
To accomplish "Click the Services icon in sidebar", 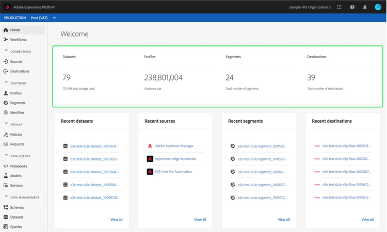I will pyautogui.click(x=6, y=186).
